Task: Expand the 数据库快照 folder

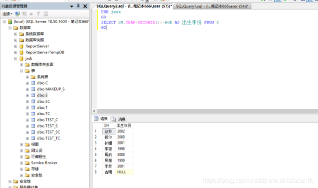Action: pyautogui.click(x=16, y=40)
